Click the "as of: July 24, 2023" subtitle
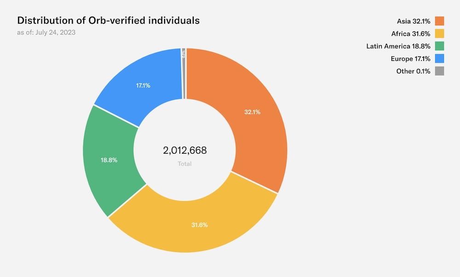This screenshot has width=460, height=277. coord(46,33)
